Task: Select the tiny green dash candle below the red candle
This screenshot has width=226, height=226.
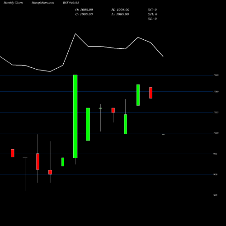Action: click(x=163, y=135)
